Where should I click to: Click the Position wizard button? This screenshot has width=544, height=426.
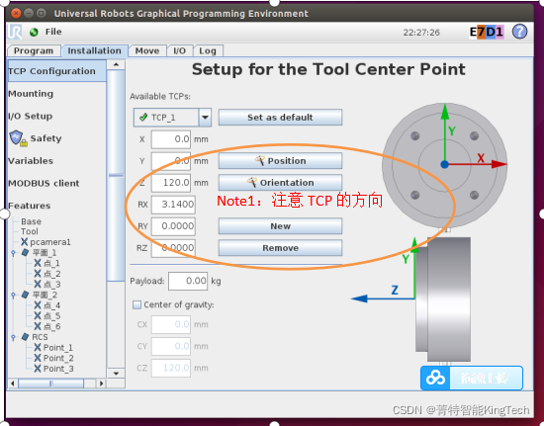tap(280, 161)
